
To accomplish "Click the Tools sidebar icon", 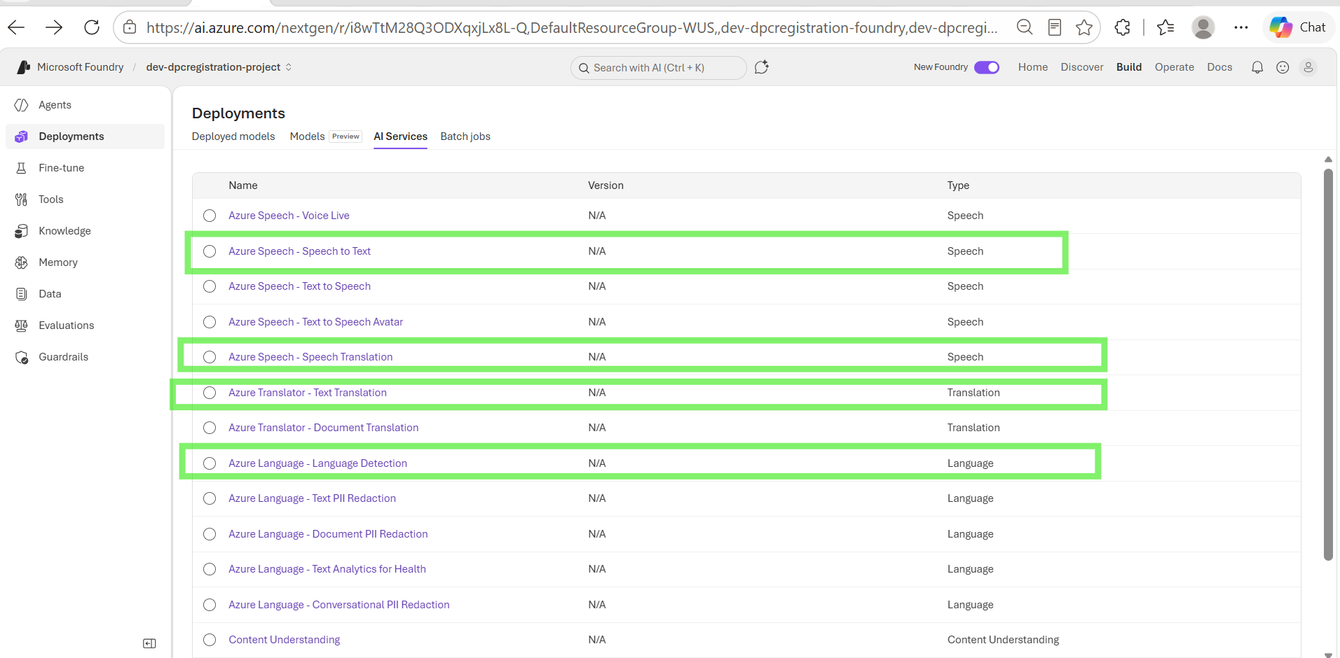I will point(22,199).
